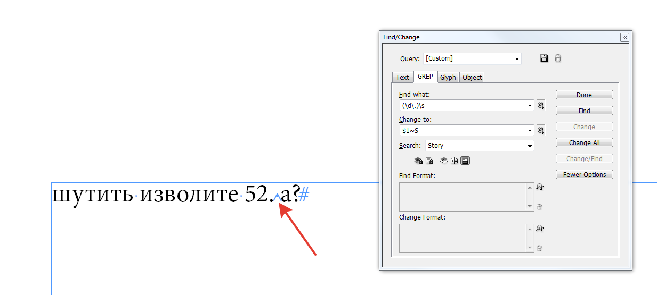Click inside the Change to text field
The image size is (657, 295).
[463, 131]
